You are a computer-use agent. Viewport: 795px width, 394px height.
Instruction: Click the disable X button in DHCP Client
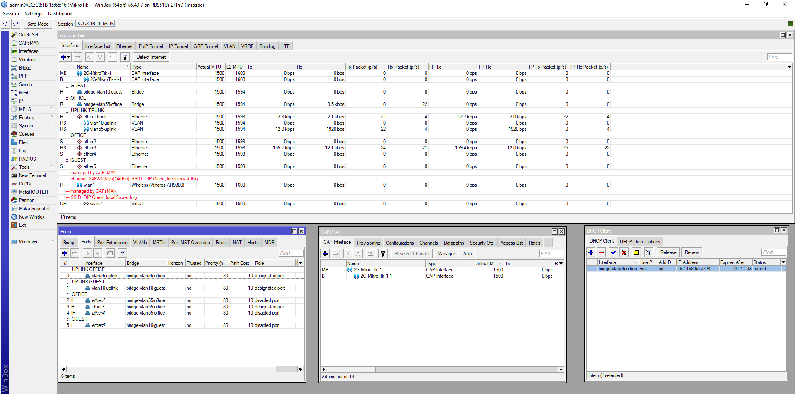[x=624, y=252]
